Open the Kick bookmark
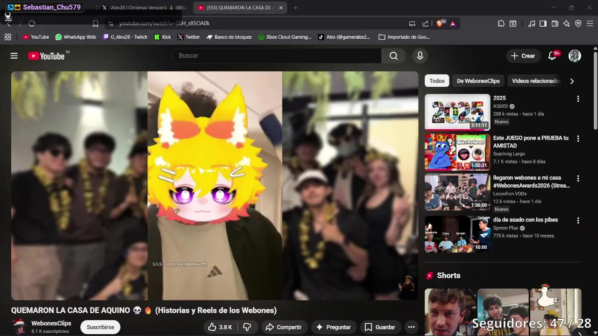Image resolution: width=598 pixels, height=336 pixels. (x=163, y=37)
